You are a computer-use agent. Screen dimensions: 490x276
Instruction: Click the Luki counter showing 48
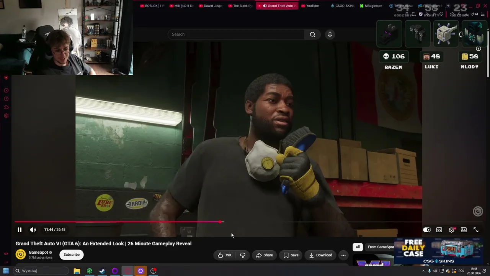(x=432, y=56)
